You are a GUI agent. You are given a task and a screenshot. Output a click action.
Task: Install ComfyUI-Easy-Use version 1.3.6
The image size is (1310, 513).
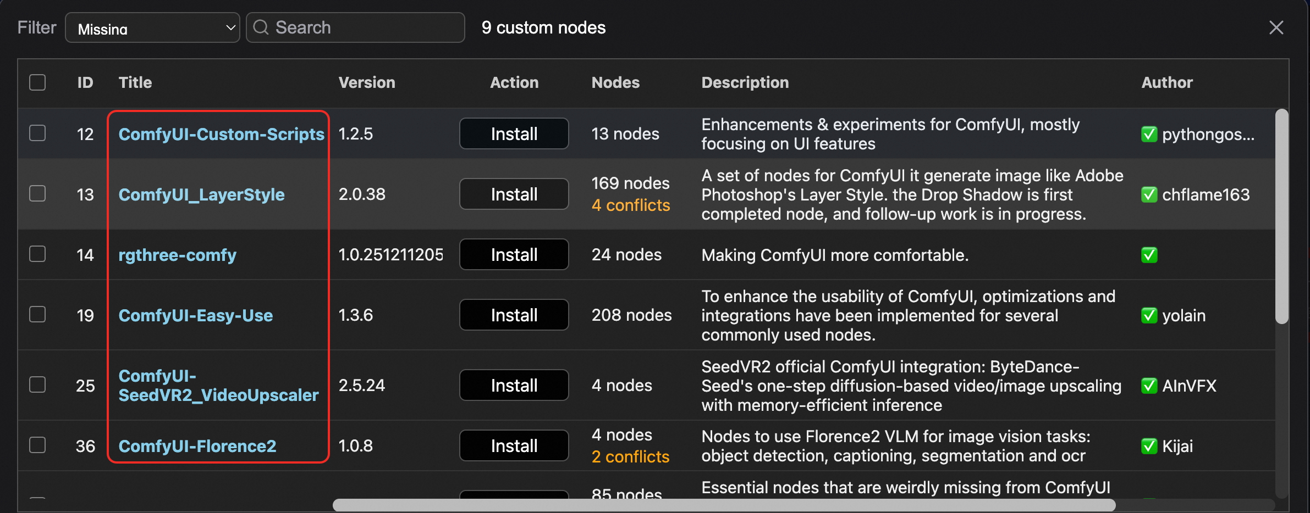coord(514,315)
